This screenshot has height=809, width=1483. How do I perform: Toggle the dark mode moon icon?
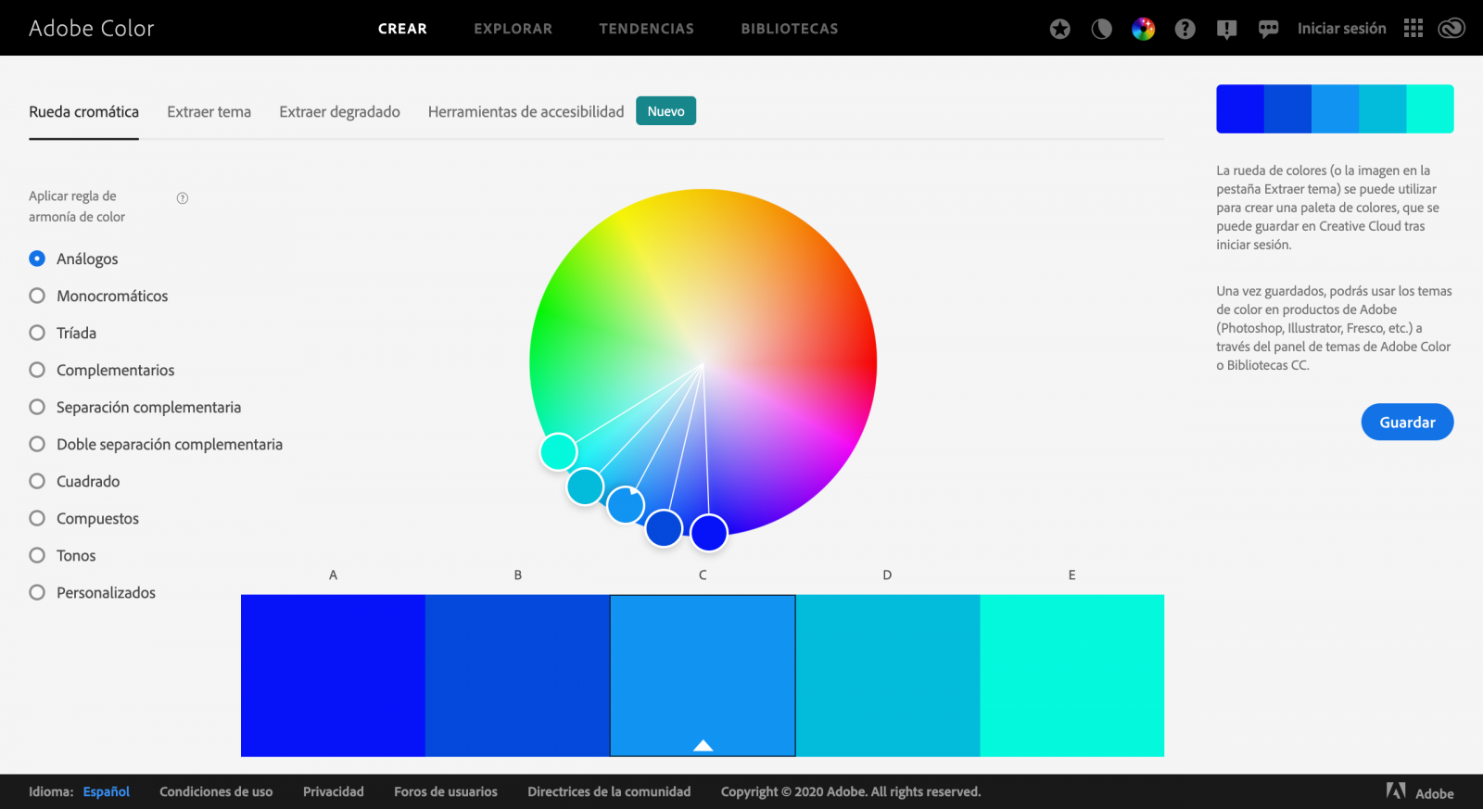click(x=1101, y=29)
